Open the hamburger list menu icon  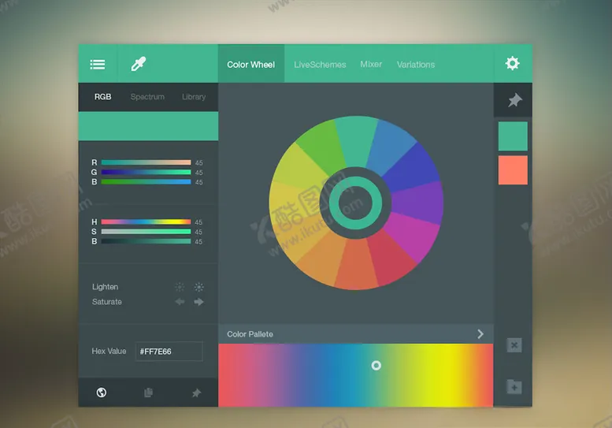click(97, 64)
